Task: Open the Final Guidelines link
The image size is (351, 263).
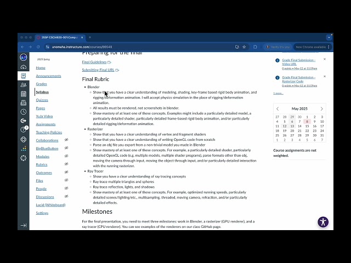Action: tap(94, 62)
